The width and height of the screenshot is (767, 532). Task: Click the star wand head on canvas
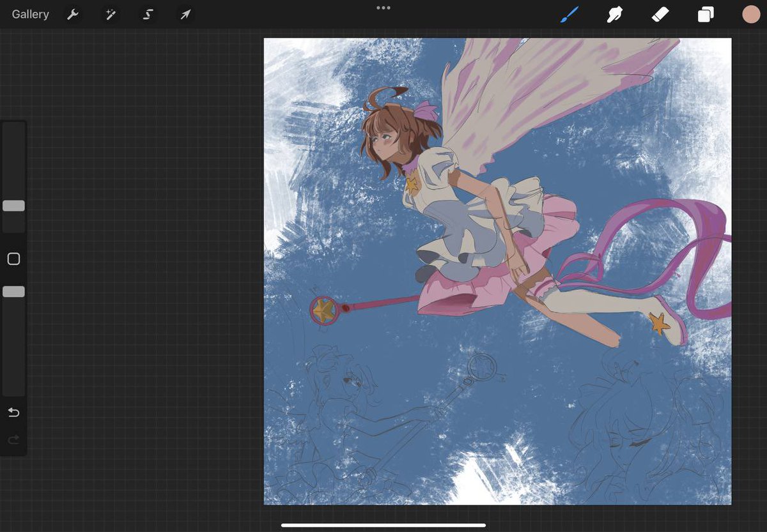point(325,310)
